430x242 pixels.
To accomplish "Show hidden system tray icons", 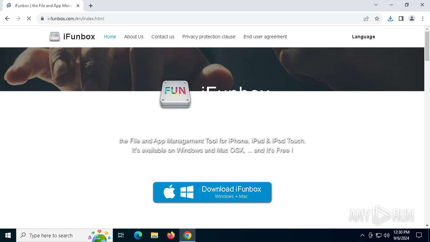I will (x=362, y=235).
